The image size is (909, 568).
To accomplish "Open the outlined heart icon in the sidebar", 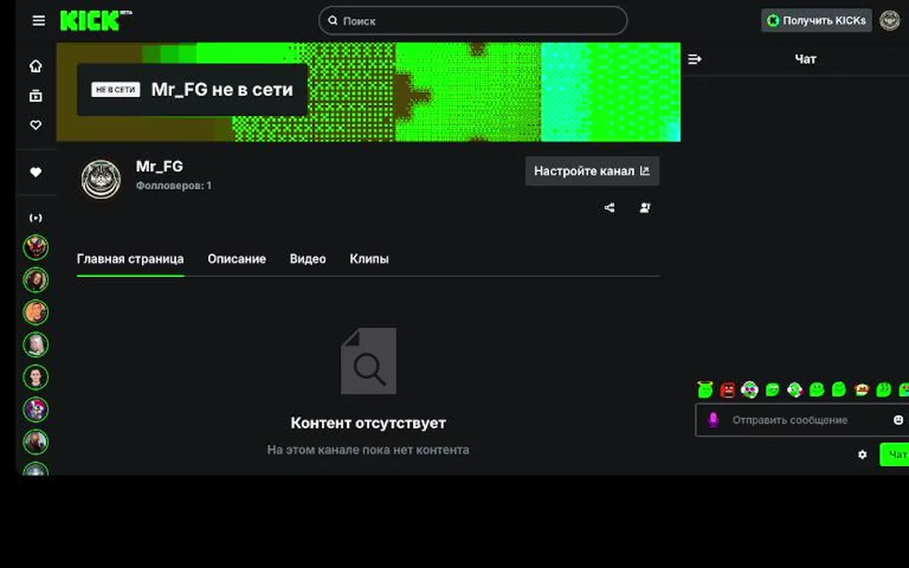I will click(x=36, y=125).
